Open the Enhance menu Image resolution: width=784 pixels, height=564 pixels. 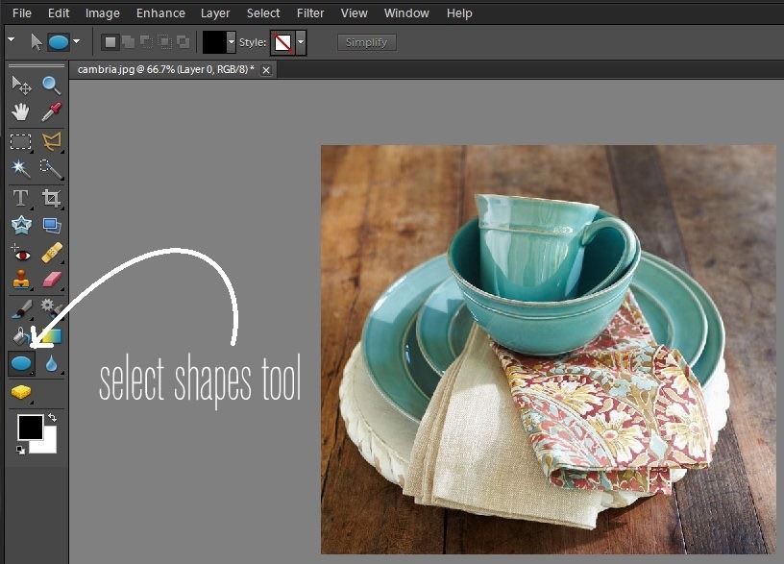160,13
